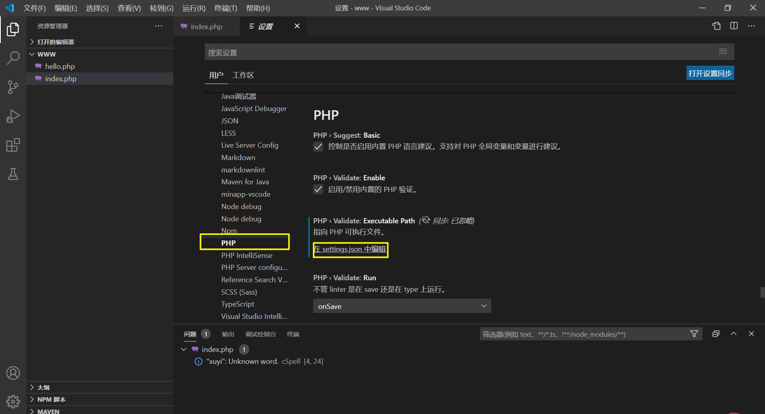Image resolution: width=765 pixels, height=414 pixels.
Task: Open Explorer panel more actions ellipsis
Action: [x=159, y=26]
